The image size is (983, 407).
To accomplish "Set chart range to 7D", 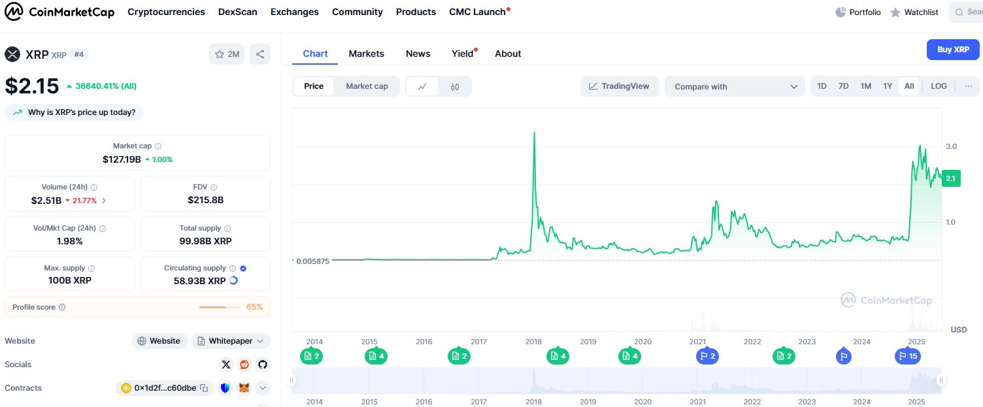I will click(844, 86).
